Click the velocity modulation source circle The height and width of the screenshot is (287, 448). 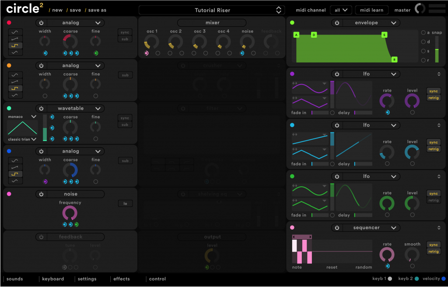click(x=444, y=279)
